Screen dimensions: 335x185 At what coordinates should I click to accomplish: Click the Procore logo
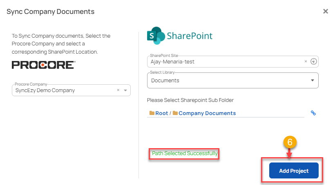point(44,65)
